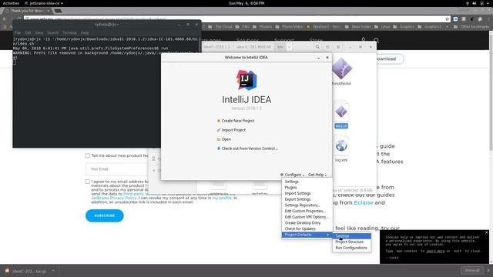
Task: Open terminal File menu
Action: coord(18,32)
